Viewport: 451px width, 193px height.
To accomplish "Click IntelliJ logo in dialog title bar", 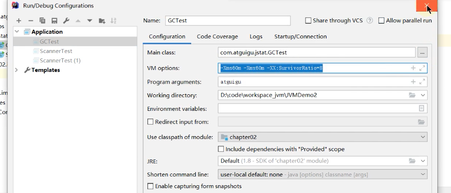I will (x=16, y=5).
